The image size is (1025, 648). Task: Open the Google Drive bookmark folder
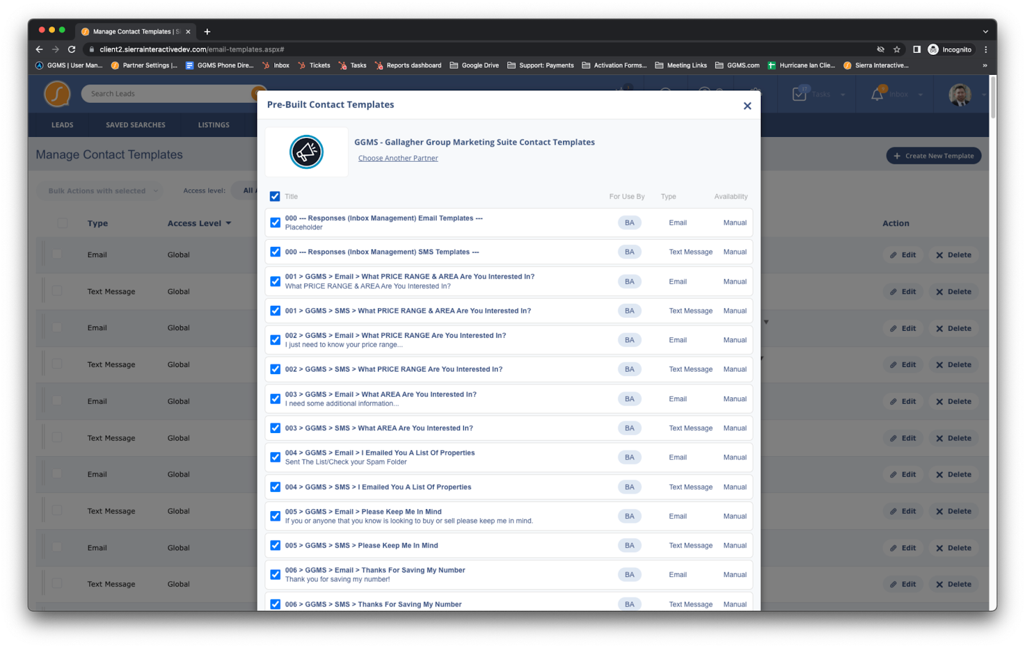coord(474,65)
